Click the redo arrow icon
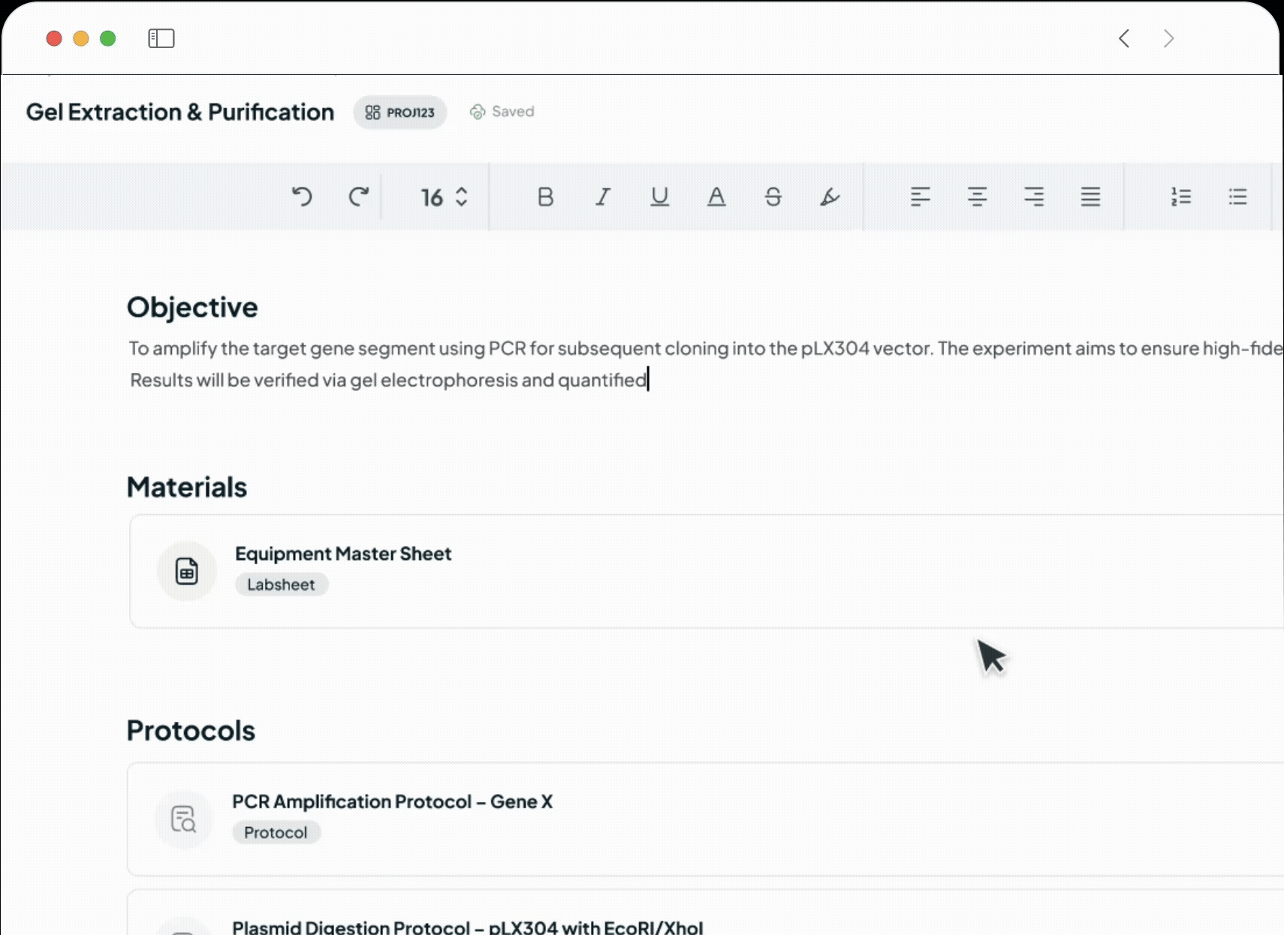The image size is (1284, 935). click(359, 197)
